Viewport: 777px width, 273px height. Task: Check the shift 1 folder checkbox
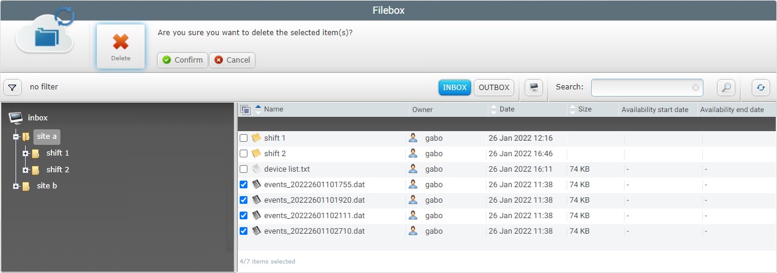244,138
